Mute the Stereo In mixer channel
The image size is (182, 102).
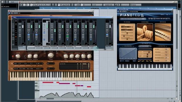(20, 24)
